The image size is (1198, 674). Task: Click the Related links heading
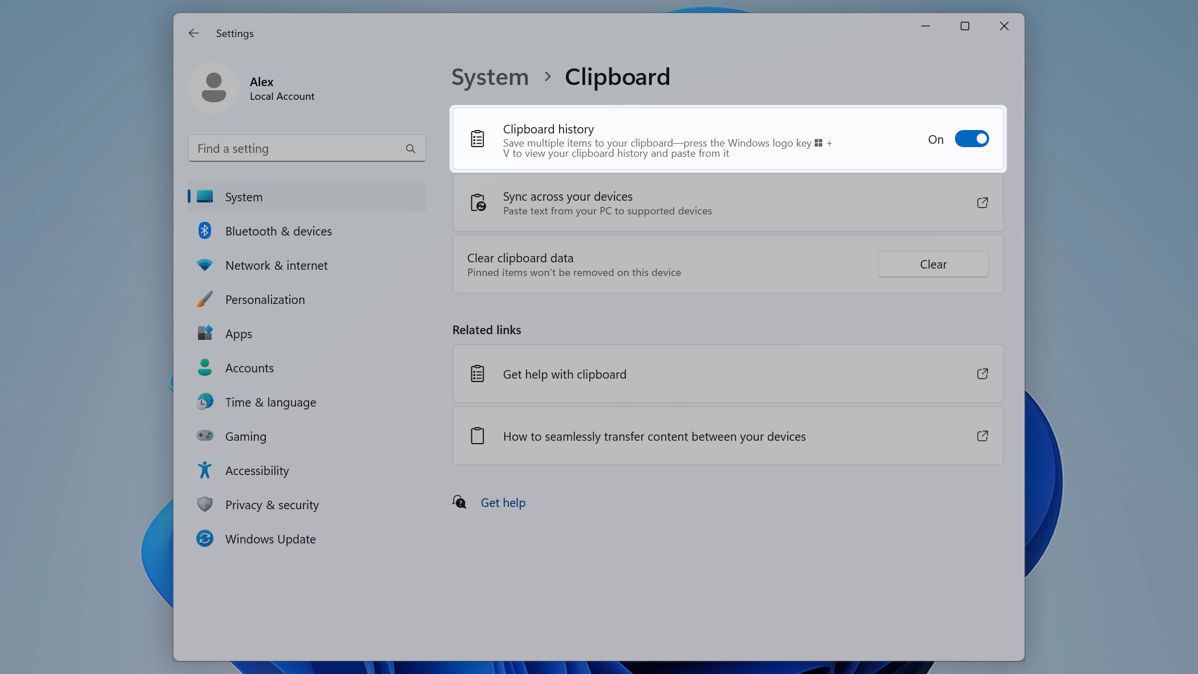coord(487,330)
